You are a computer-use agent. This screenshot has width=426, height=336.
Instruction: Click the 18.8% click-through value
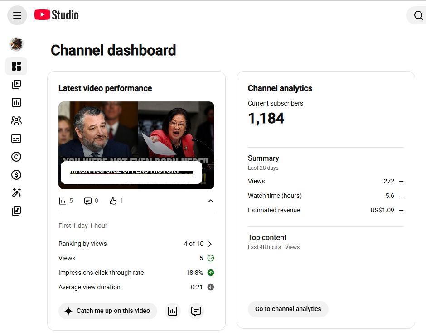coord(194,273)
